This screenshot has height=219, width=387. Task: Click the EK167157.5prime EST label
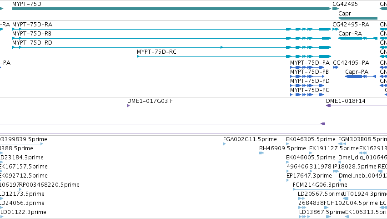click(x=24, y=167)
